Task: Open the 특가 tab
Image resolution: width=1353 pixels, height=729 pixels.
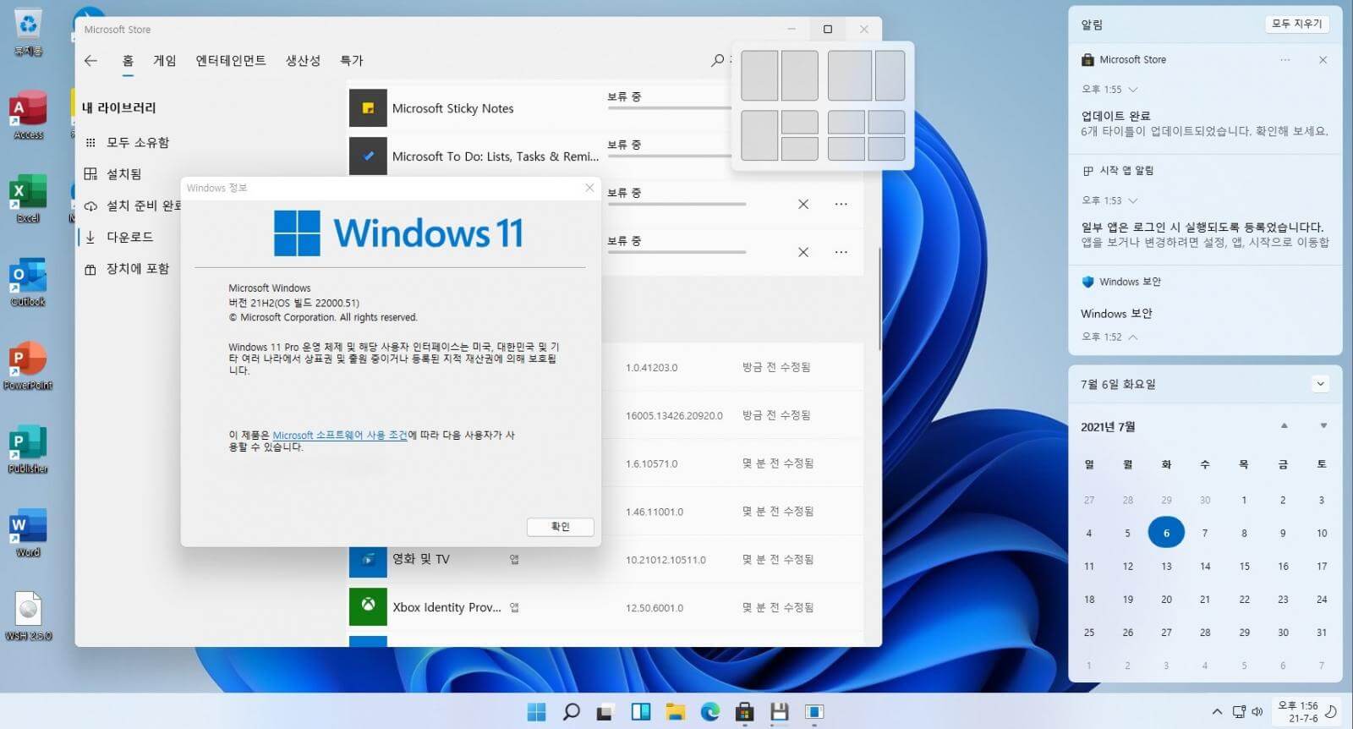Action: [352, 61]
